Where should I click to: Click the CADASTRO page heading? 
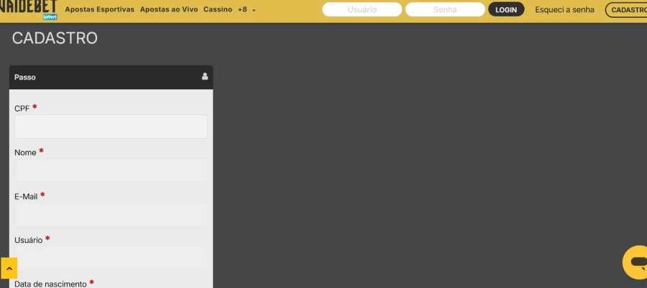(x=55, y=39)
